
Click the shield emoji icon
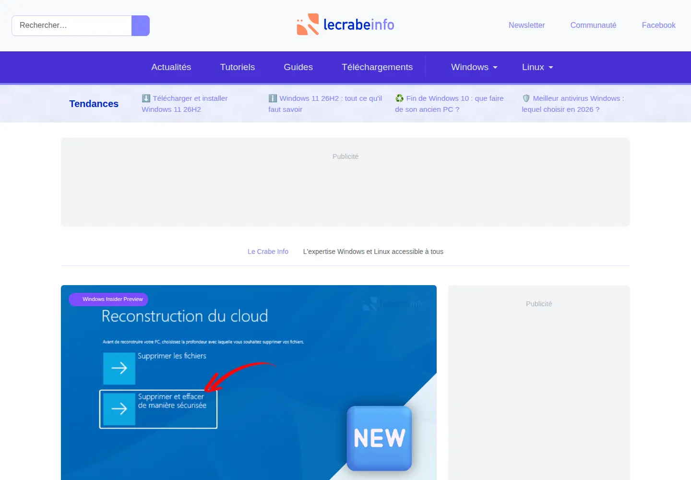(526, 98)
